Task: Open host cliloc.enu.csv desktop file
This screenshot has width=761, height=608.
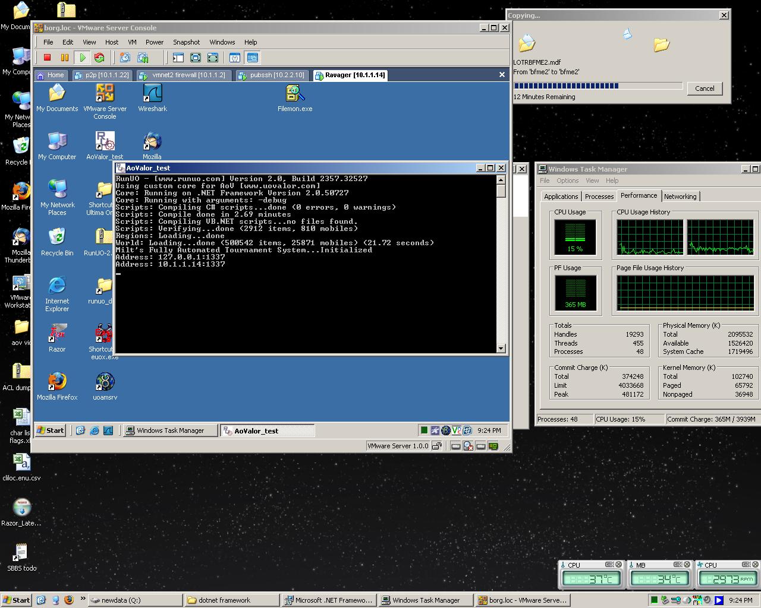Action: [x=21, y=467]
